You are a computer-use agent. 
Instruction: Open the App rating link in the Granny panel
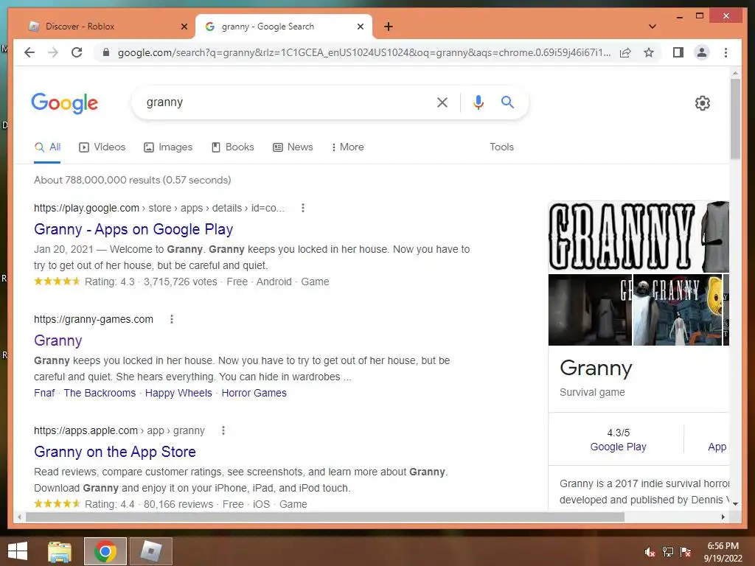[x=717, y=447]
